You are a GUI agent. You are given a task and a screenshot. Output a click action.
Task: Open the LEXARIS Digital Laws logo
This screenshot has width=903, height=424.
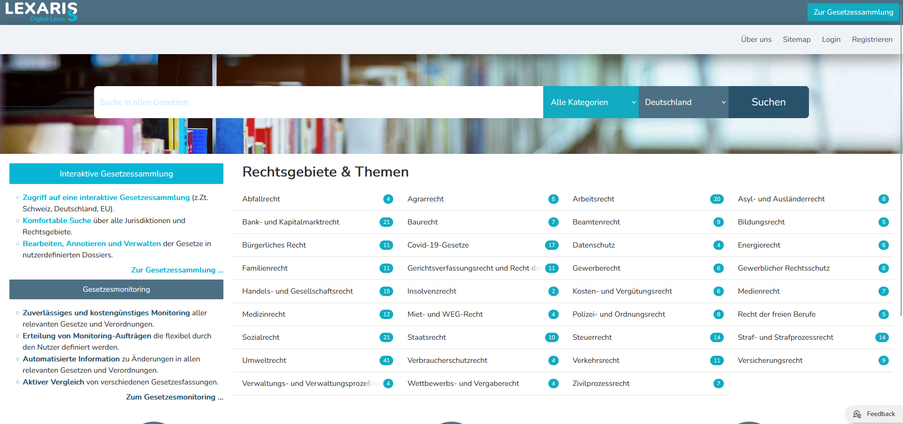41,12
